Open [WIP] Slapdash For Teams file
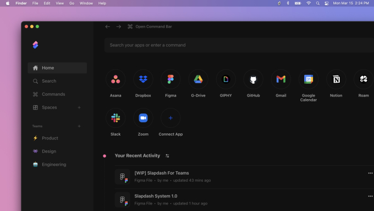This screenshot has width=374, height=211. point(162,173)
